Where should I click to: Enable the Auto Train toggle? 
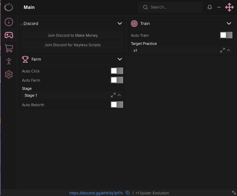coord(226,35)
